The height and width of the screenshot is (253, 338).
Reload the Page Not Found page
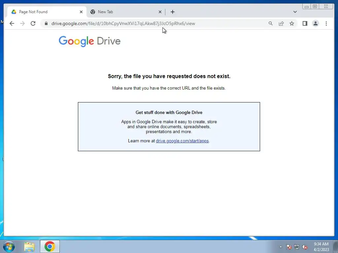33,23
